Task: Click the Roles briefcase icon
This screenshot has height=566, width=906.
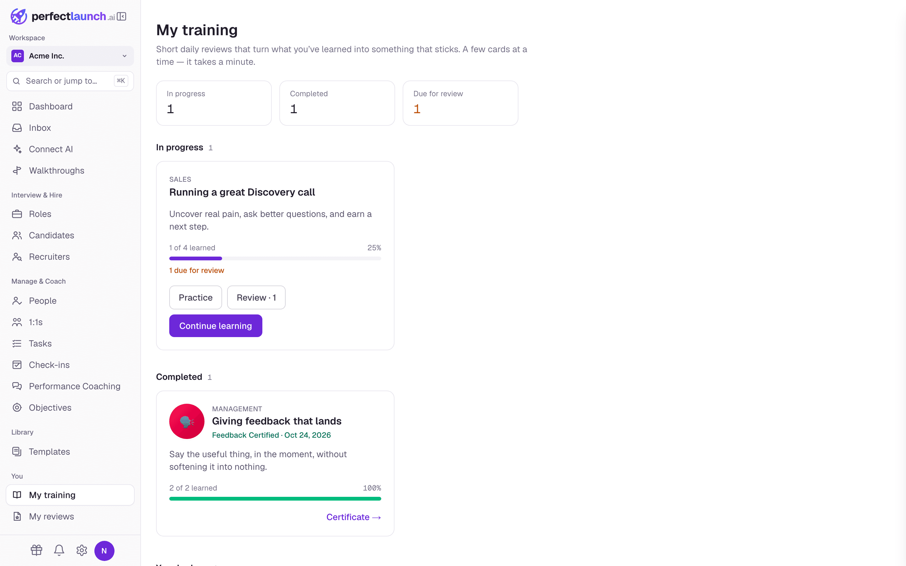Action: click(x=17, y=214)
